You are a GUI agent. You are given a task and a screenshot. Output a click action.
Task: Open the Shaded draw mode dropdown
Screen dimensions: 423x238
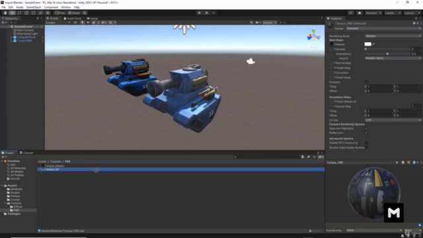58,22
